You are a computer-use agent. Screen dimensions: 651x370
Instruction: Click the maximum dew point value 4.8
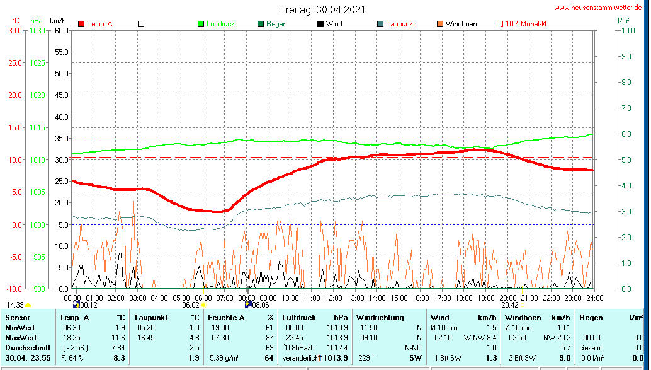point(195,338)
